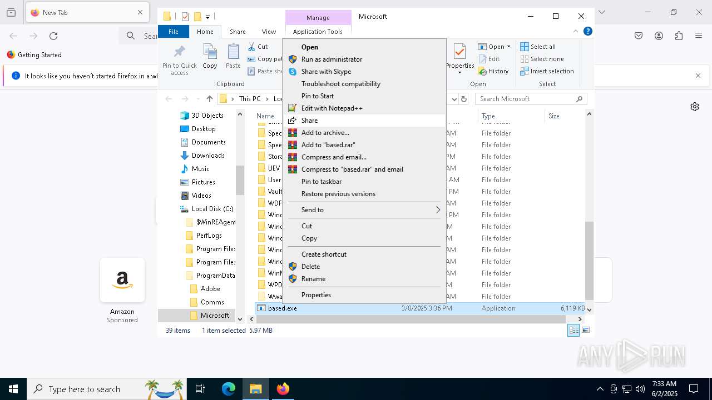
Task: Click the Copy ribbon icon
Action: click(x=210, y=52)
